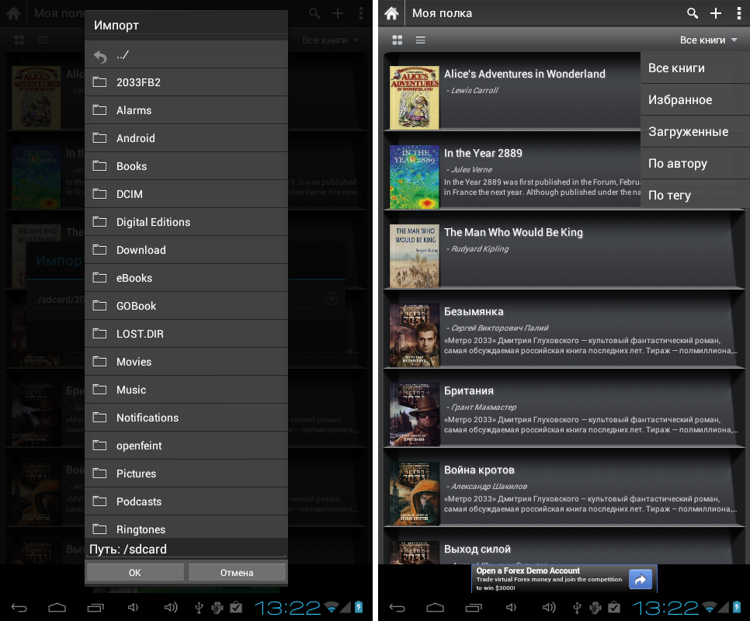
Task: Tap the market bag icon in right screen
Action: (x=614, y=608)
